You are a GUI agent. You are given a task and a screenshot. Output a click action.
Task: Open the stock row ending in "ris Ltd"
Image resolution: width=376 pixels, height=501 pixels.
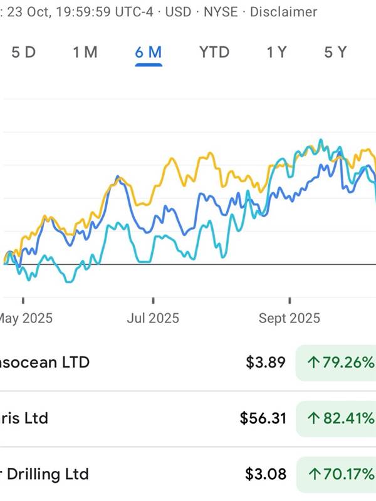pyautogui.click(x=24, y=418)
